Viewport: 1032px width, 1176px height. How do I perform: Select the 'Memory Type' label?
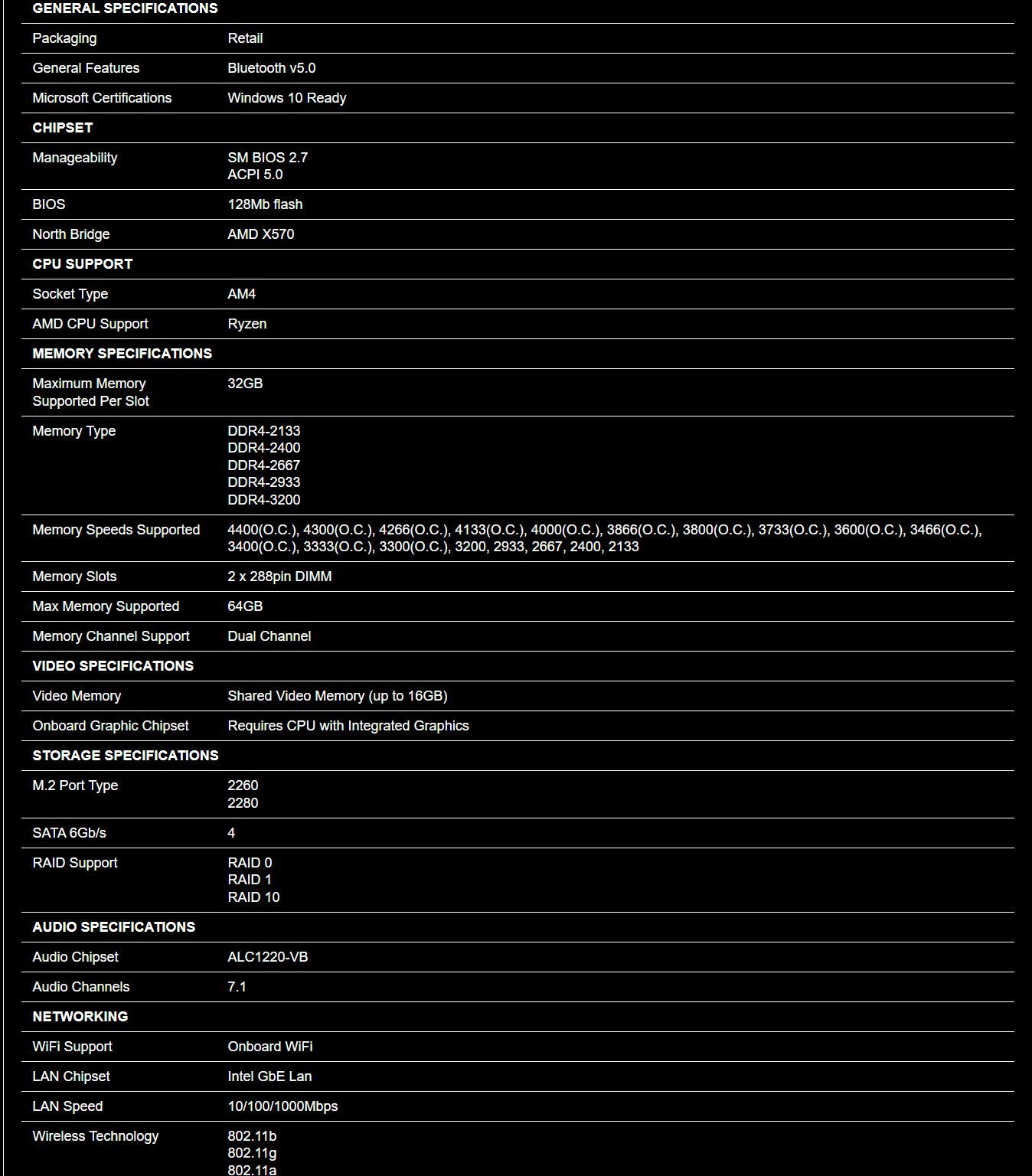coord(73,431)
